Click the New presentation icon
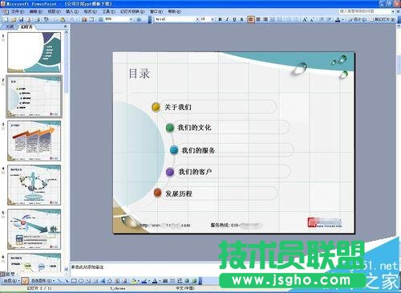Viewport: 401px width, 293px height. (x=6, y=19)
